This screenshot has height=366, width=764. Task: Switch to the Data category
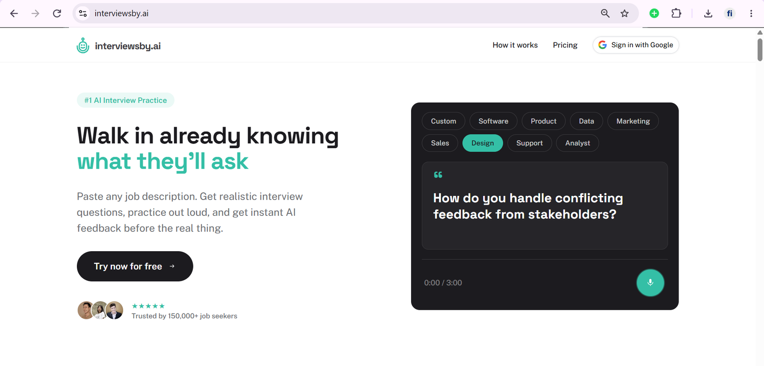click(586, 121)
